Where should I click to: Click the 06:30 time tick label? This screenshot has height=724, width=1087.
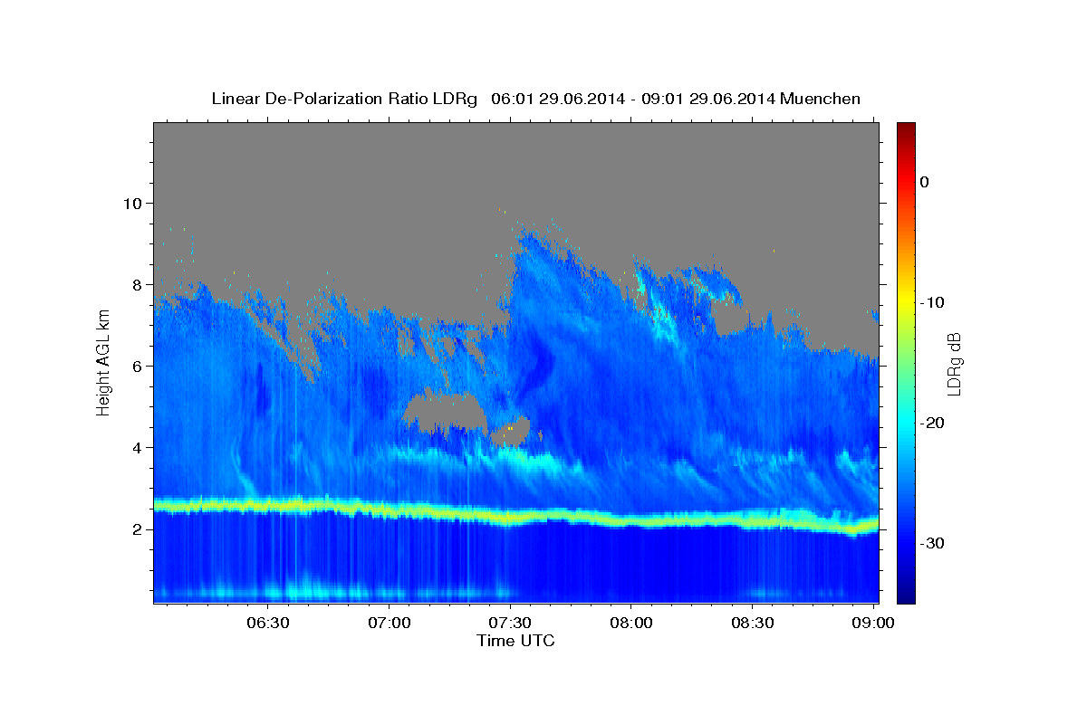[x=268, y=624]
